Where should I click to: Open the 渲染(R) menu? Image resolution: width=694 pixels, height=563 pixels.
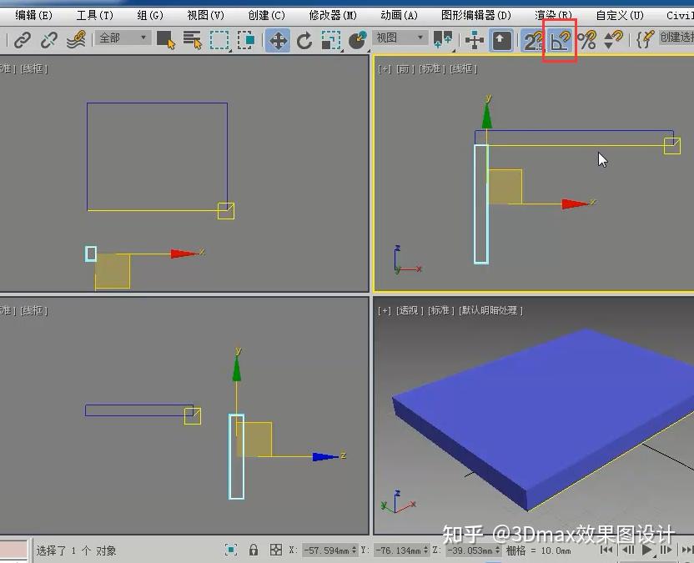[x=553, y=13]
